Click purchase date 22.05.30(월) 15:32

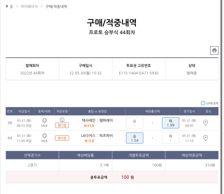click(85, 73)
